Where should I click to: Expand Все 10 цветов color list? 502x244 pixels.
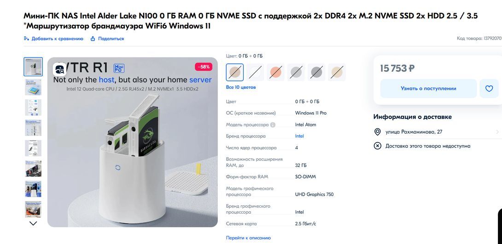[x=241, y=87]
